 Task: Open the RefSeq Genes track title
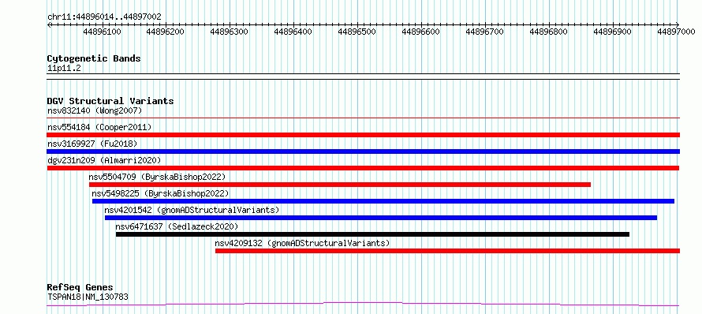80,288
